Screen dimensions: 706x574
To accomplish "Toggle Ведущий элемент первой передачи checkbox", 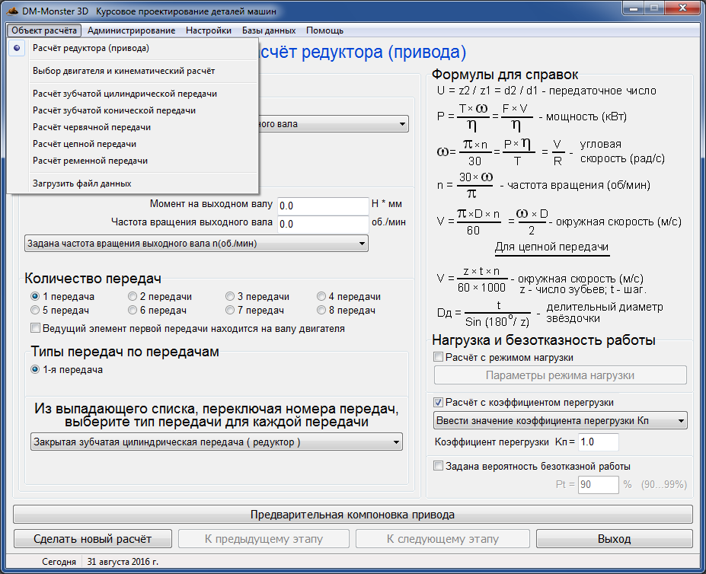I will click(35, 328).
